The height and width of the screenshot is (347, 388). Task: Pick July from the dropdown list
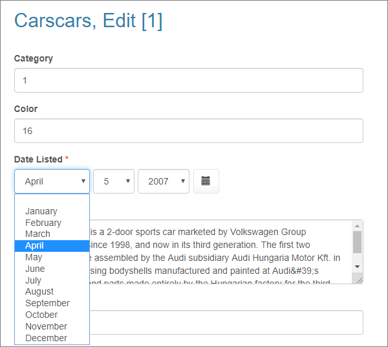(x=52, y=280)
